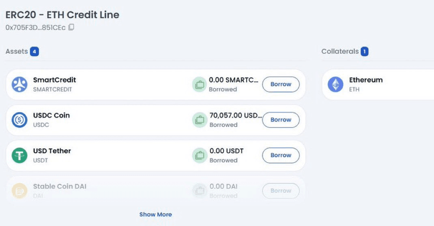Borrow Stable Coin DAI
The height and width of the screenshot is (226, 434).
[x=281, y=191]
